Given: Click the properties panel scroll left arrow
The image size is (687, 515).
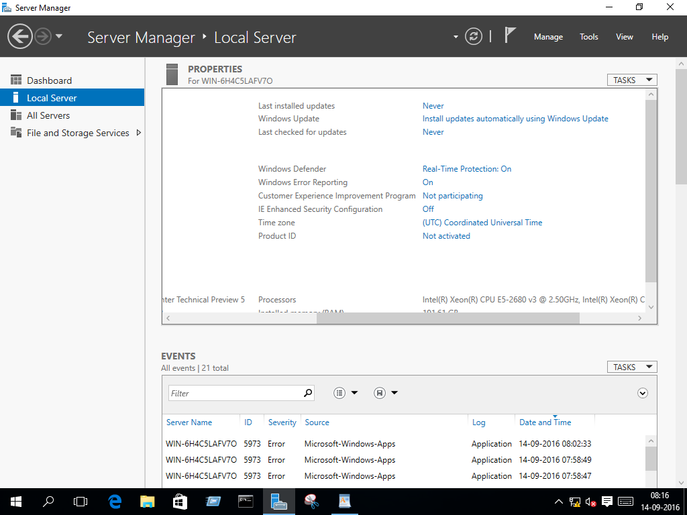Looking at the screenshot, I should 168,319.
